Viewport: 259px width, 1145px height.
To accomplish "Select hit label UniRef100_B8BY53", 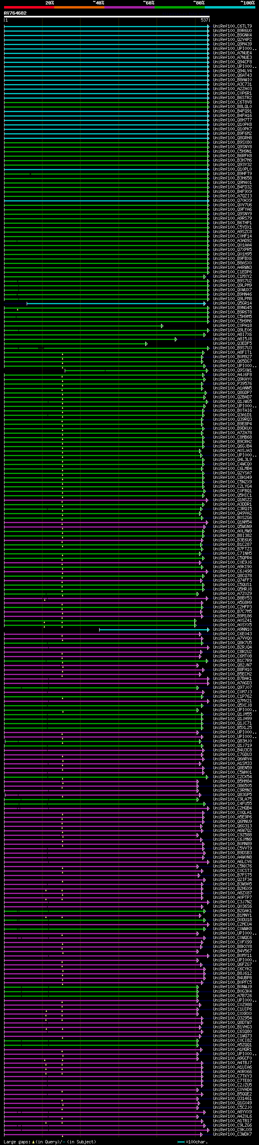I will point(232,598).
